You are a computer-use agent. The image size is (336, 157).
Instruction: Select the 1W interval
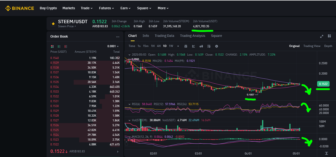171,46
